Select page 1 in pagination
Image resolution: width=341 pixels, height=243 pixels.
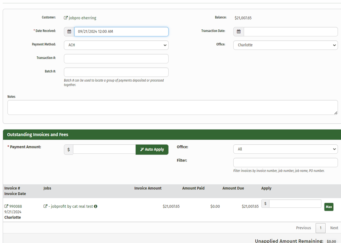(x=320, y=228)
